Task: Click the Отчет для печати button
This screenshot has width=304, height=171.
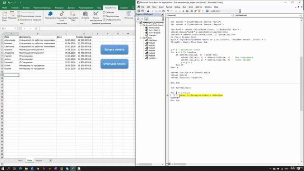Action: click(x=114, y=64)
